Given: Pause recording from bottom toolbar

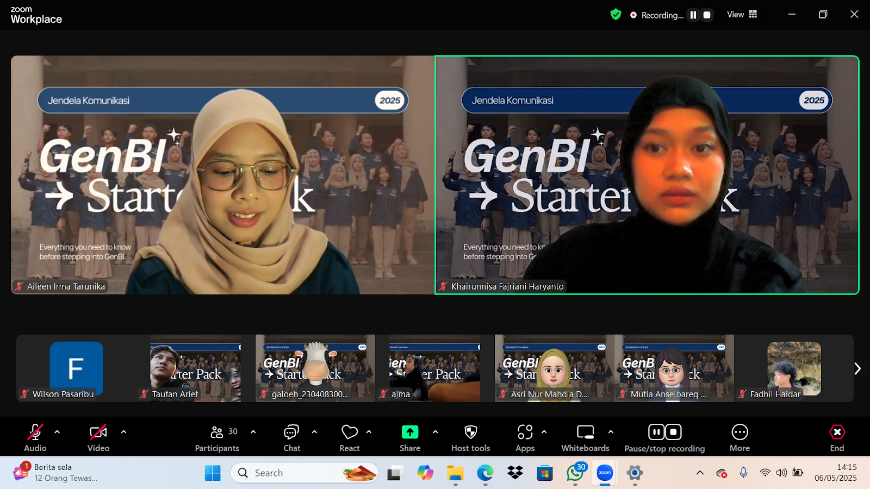Looking at the screenshot, I should click(x=656, y=432).
